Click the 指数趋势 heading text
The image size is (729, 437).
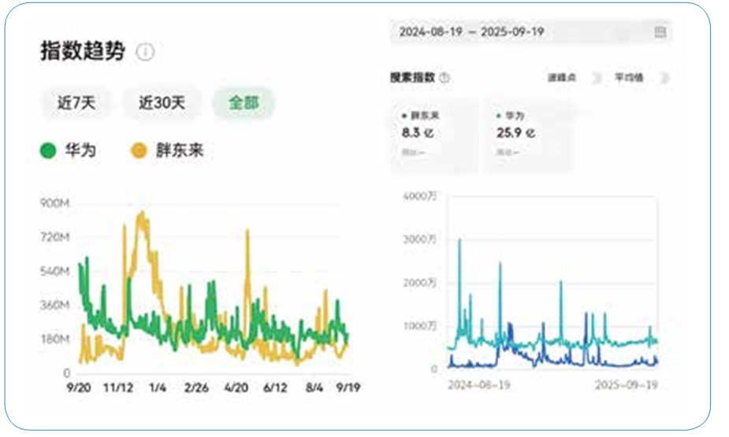click(83, 52)
